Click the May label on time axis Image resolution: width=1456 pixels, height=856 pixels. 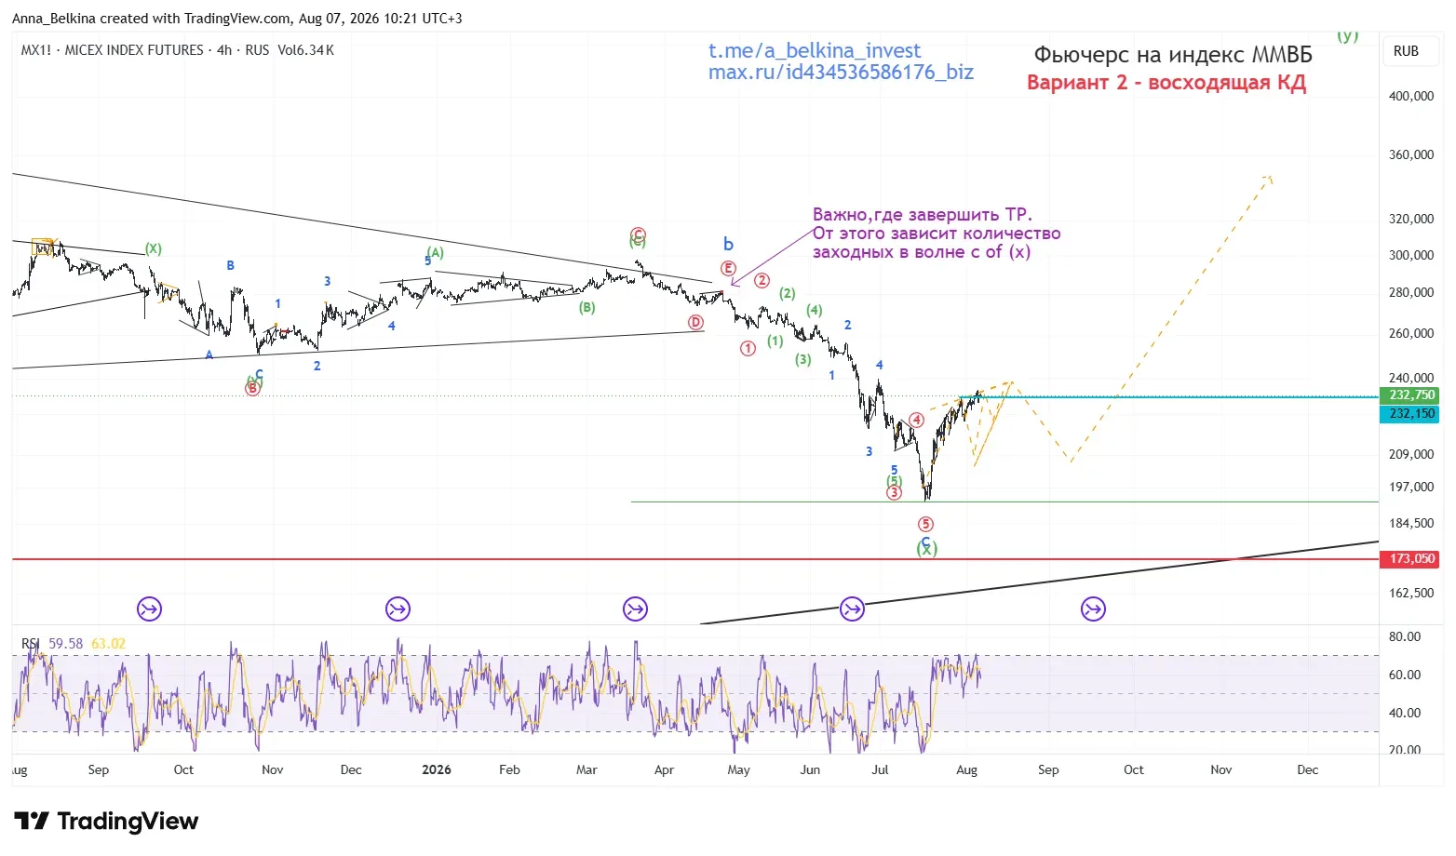(x=738, y=770)
